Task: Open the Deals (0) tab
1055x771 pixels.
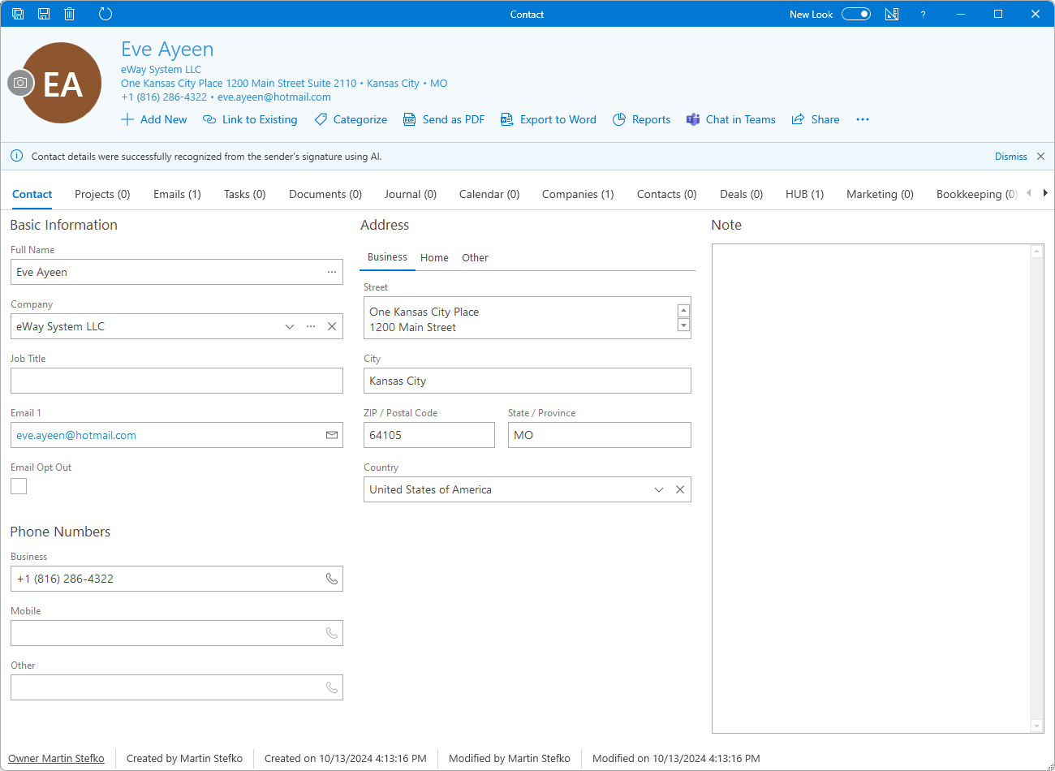Action: tap(742, 194)
